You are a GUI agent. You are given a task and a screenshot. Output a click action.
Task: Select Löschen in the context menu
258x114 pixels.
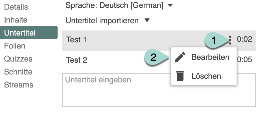point(206,76)
